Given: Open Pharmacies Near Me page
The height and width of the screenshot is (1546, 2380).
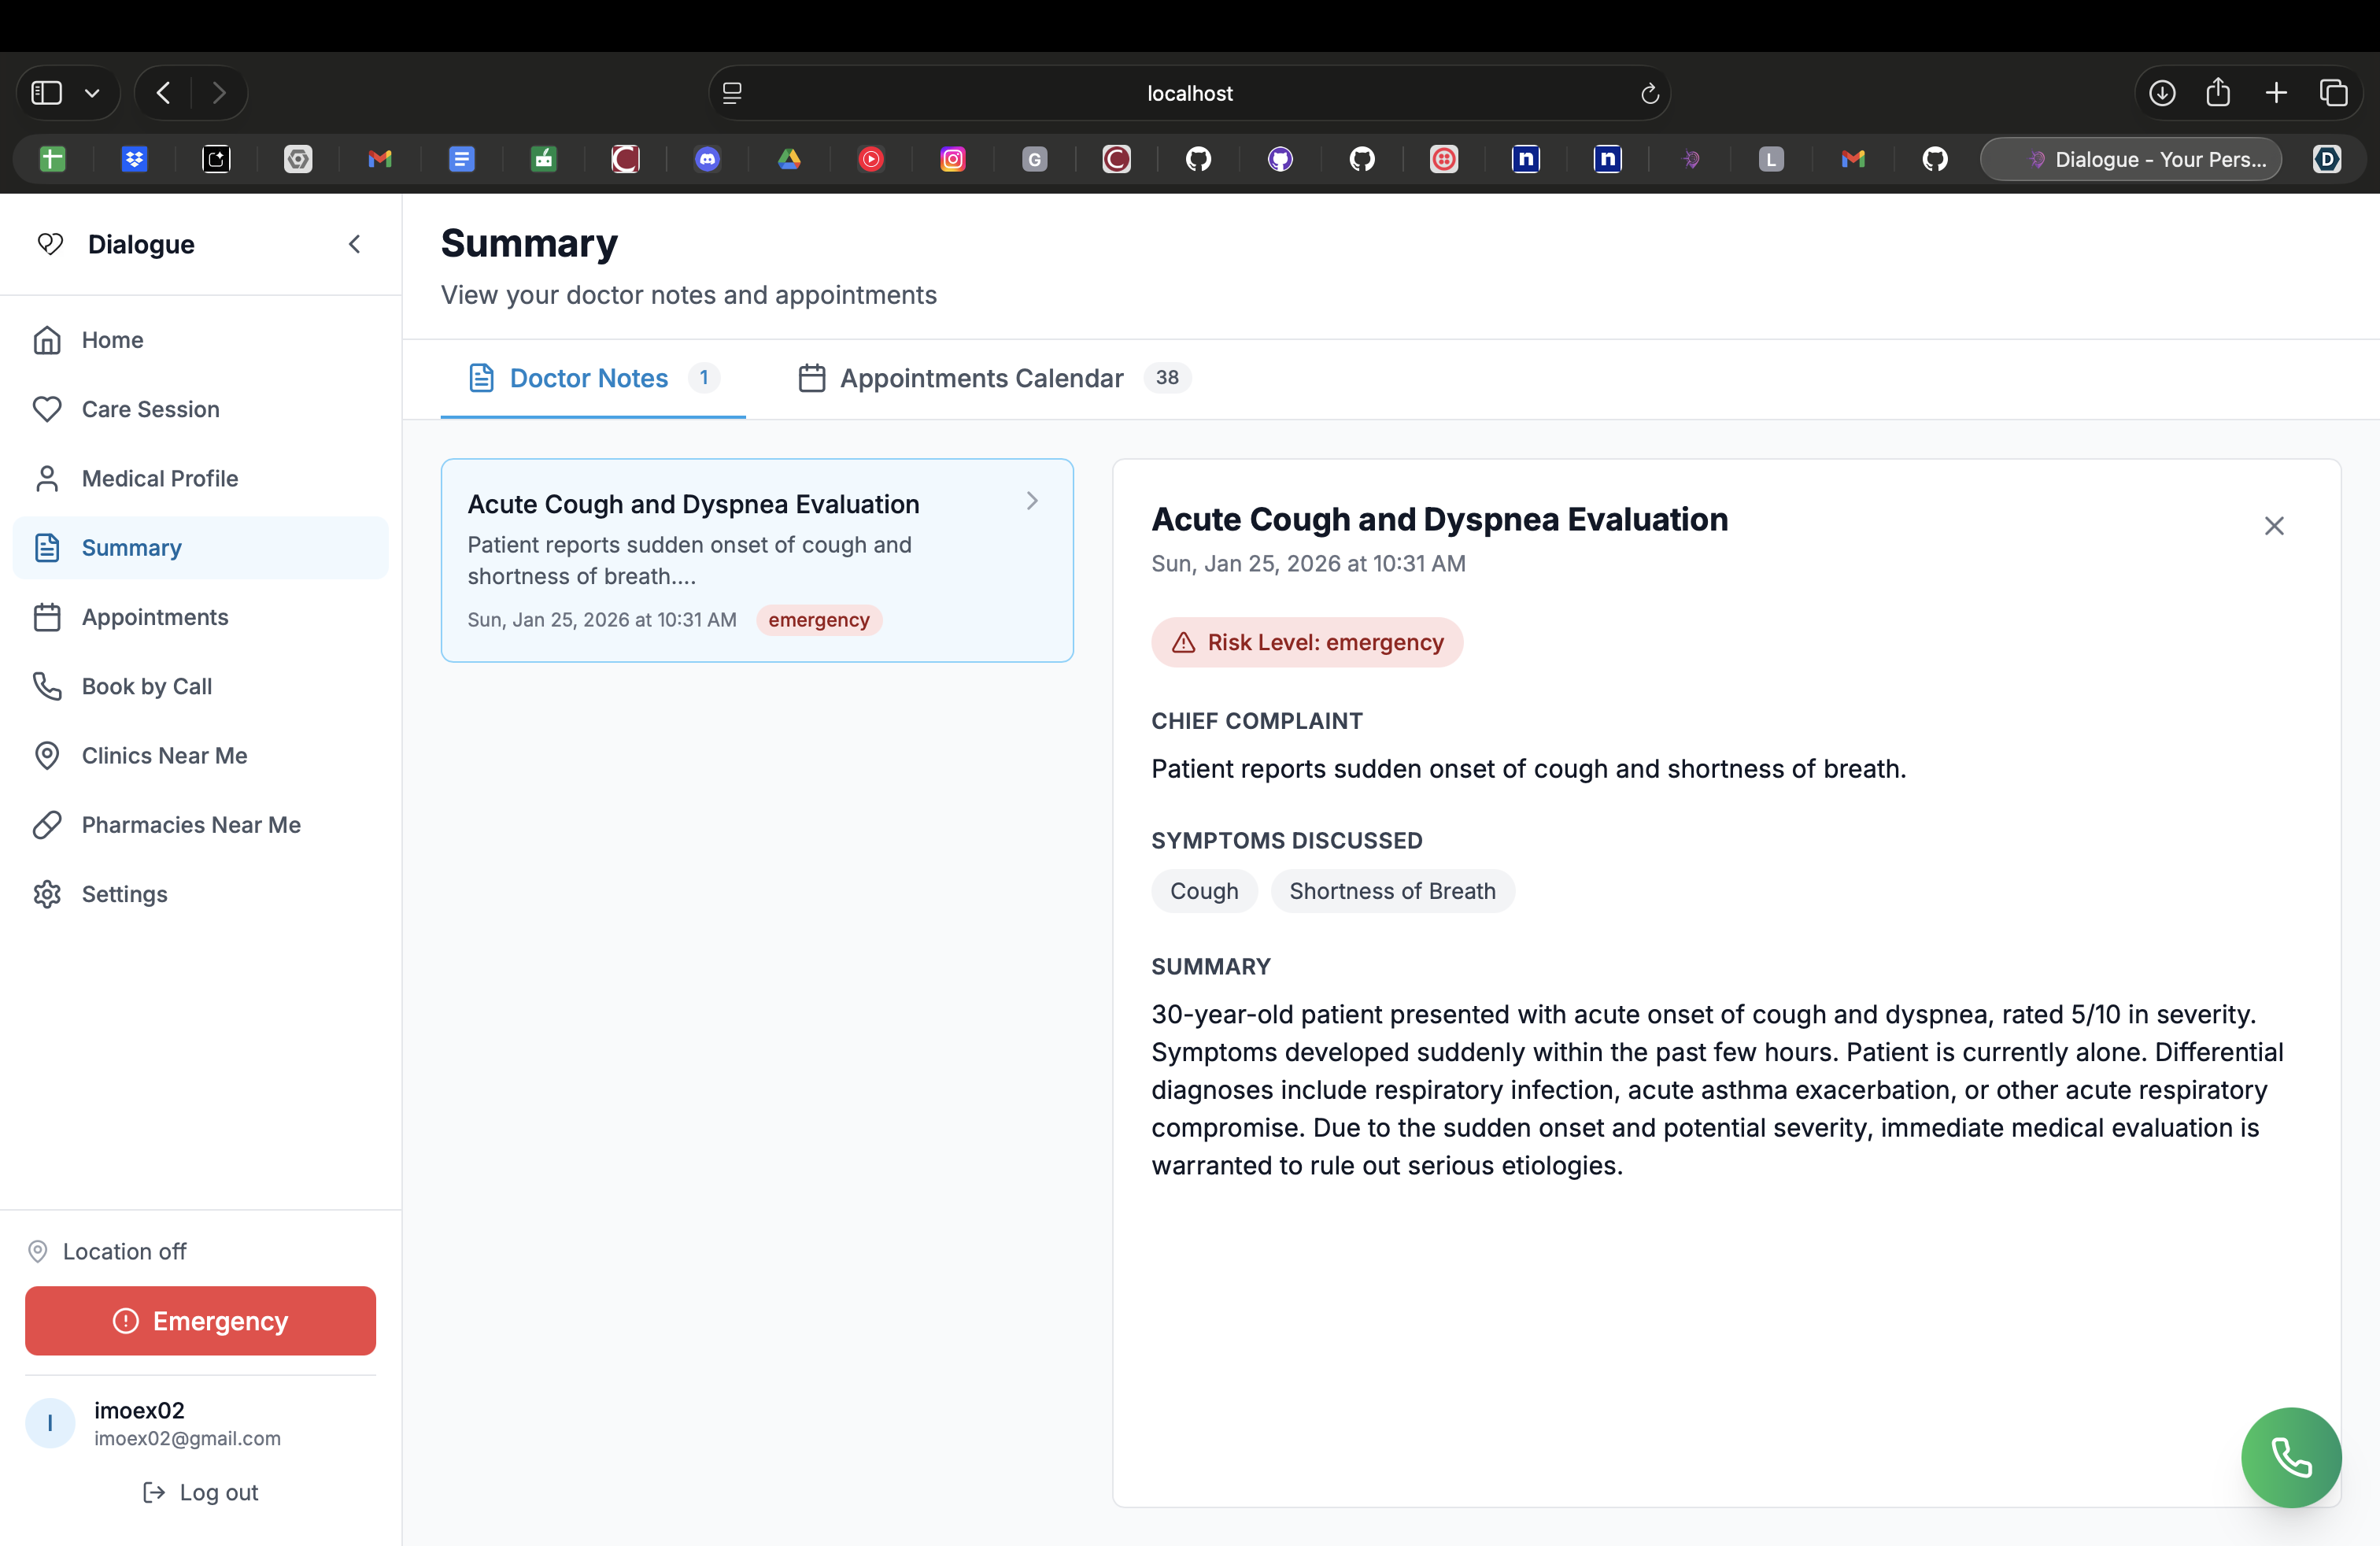Looking at the screenshot, I should coord(190,825).
